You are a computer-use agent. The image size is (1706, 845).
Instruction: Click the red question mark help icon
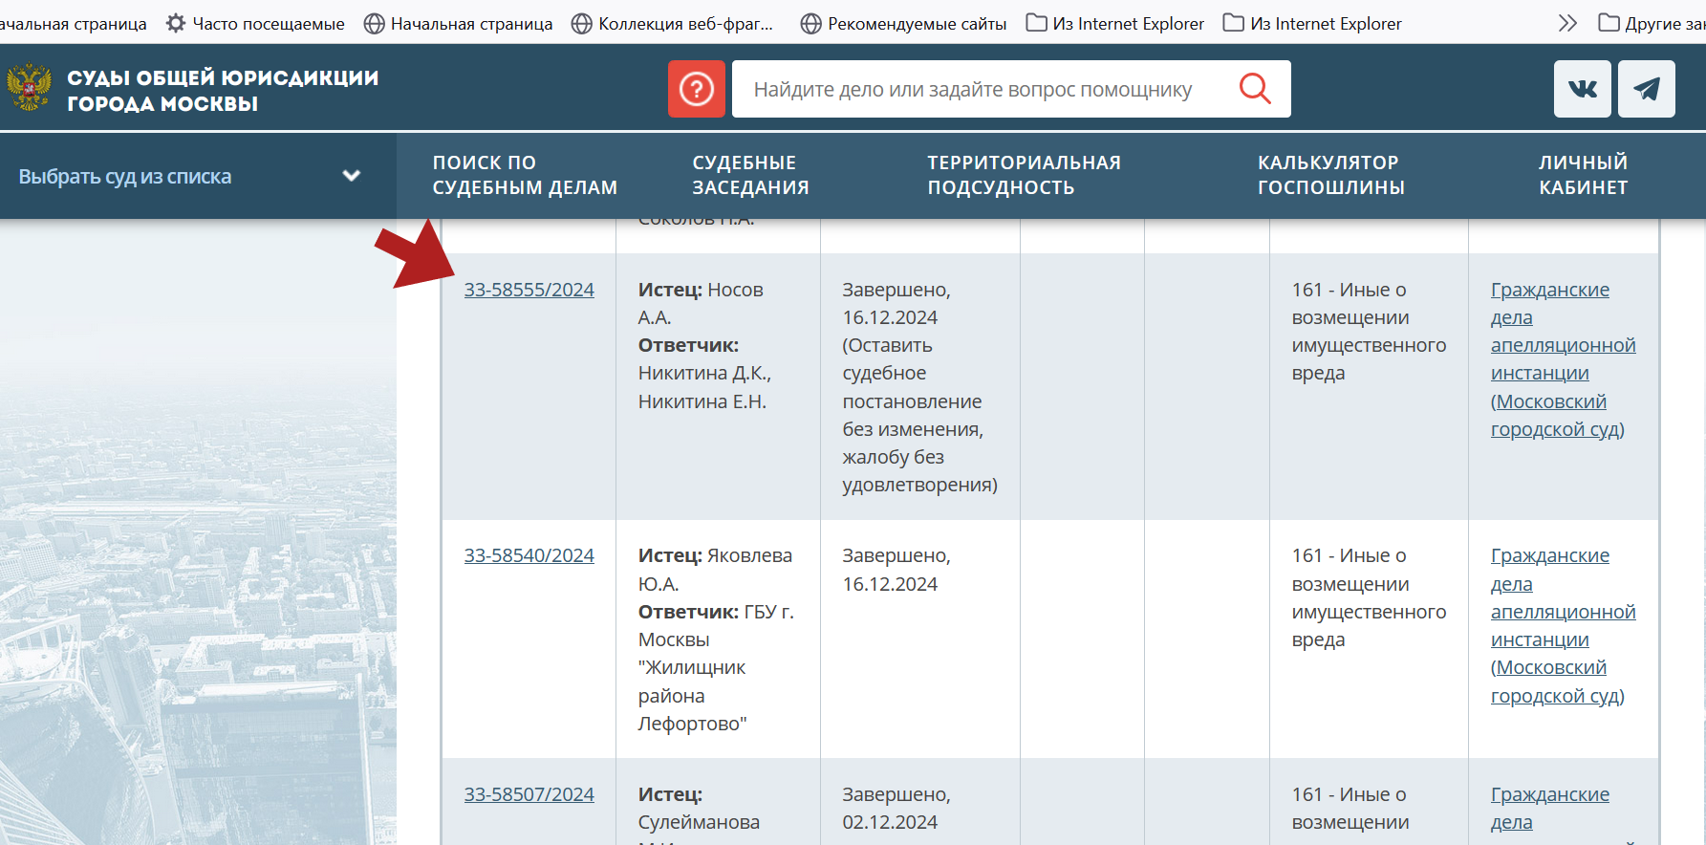697,89
